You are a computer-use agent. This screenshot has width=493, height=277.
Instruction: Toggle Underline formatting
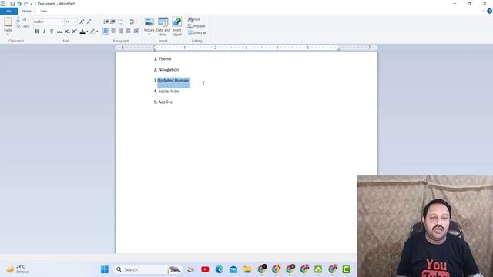(52, 32)
